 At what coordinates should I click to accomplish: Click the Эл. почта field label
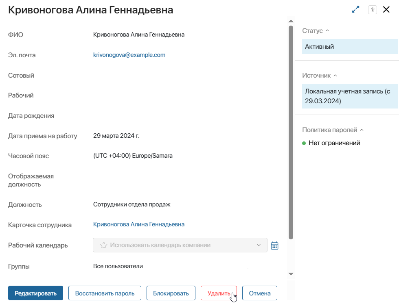coord(22,55)
